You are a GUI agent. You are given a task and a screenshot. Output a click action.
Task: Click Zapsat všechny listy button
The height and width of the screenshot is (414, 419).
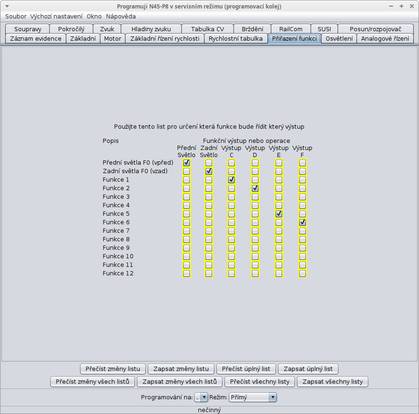[332, 381]
